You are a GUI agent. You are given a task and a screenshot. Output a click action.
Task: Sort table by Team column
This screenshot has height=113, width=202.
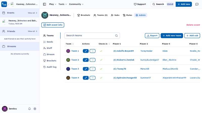coord(70,44)
